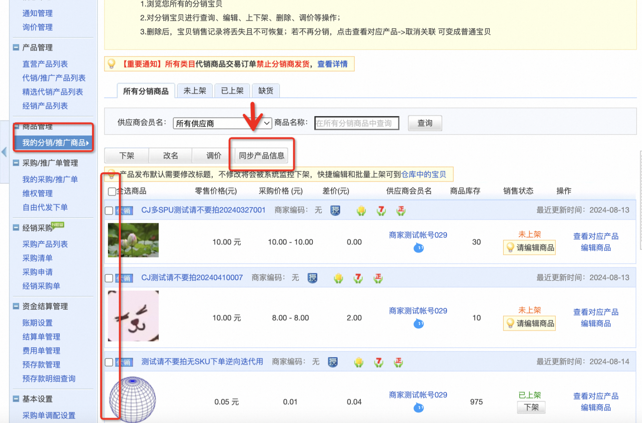
Task: Click the lightbulb icon in the 重要通知 banner
Action: (x=111, y=63)
